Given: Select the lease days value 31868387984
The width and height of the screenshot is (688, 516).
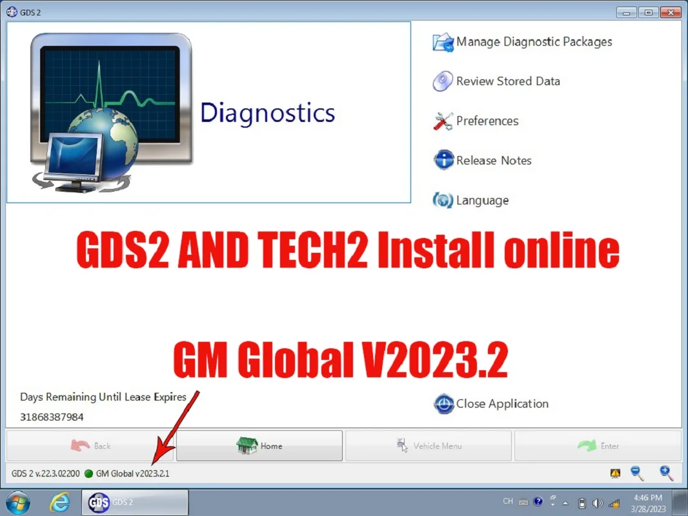Looking at the screenshot, I should point(52,417).
